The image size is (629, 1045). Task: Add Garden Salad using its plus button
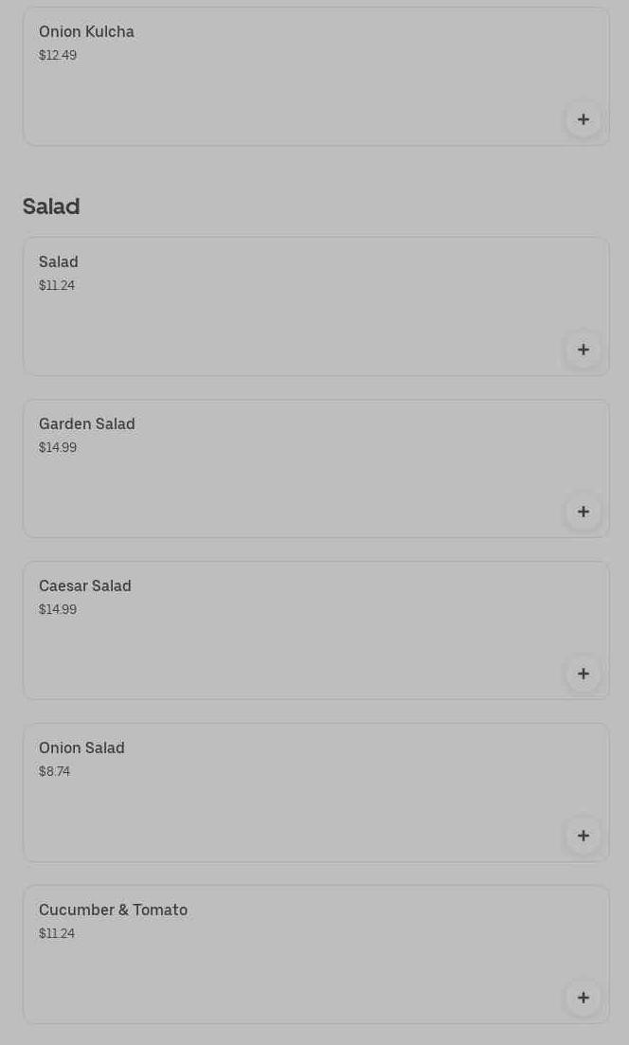pyautogui.click(x=583, y=512)
